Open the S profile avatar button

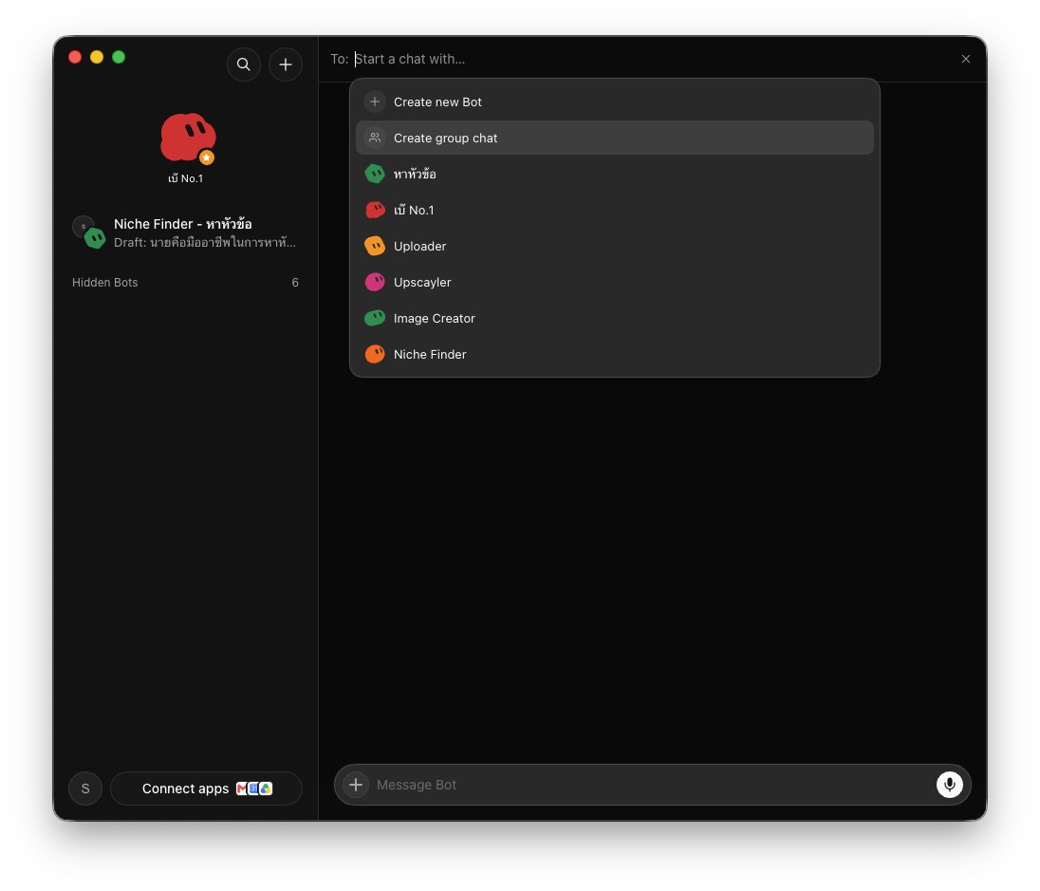click(85, 789)
